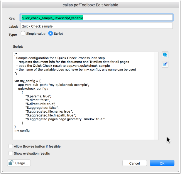Click the '$.aggregated.file.name: true' line

(x=49, y=112)
